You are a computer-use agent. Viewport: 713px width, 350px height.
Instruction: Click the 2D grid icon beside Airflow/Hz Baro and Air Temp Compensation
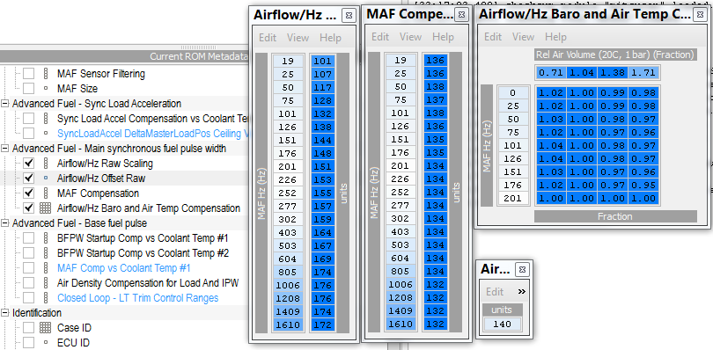click(x=45, y=208)
